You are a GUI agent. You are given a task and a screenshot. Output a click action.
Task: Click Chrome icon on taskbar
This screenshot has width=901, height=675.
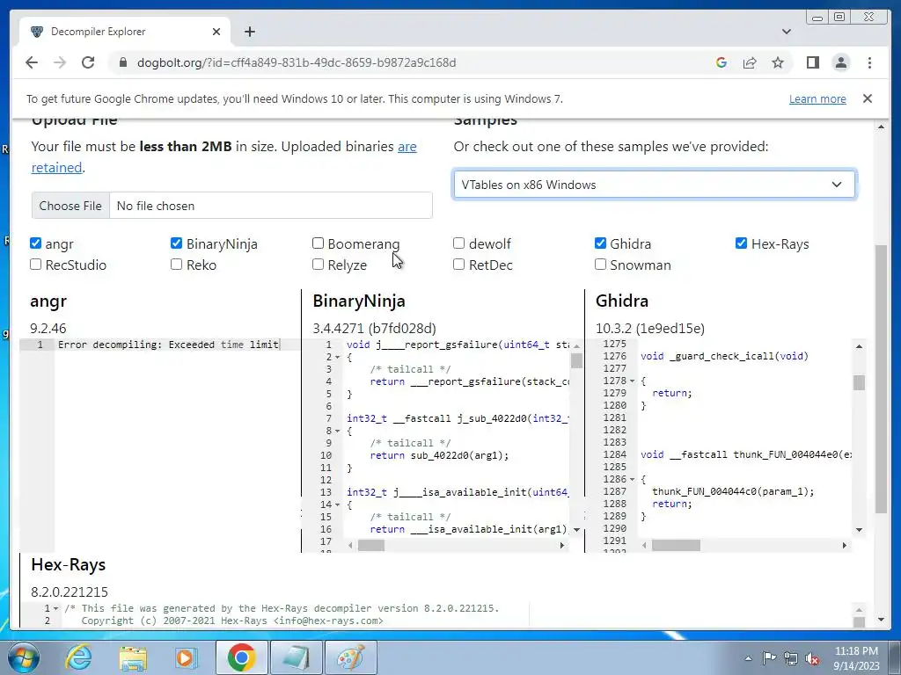[x=241, y=657]
